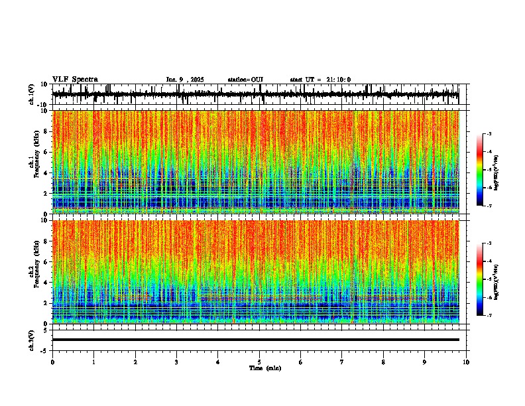Click the "station=OUI" header text
The height and width of the screenshot is (406, 525).
(x=245, y=80)
